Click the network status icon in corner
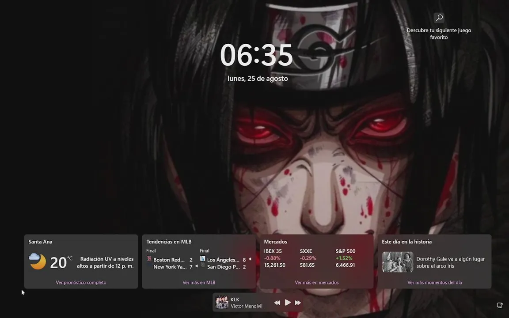The height and width of the screenshot is (318, 509). click(500, 305)
